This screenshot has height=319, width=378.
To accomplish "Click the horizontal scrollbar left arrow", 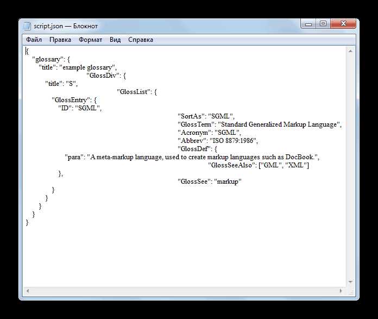I will click(x=28, y=291).
